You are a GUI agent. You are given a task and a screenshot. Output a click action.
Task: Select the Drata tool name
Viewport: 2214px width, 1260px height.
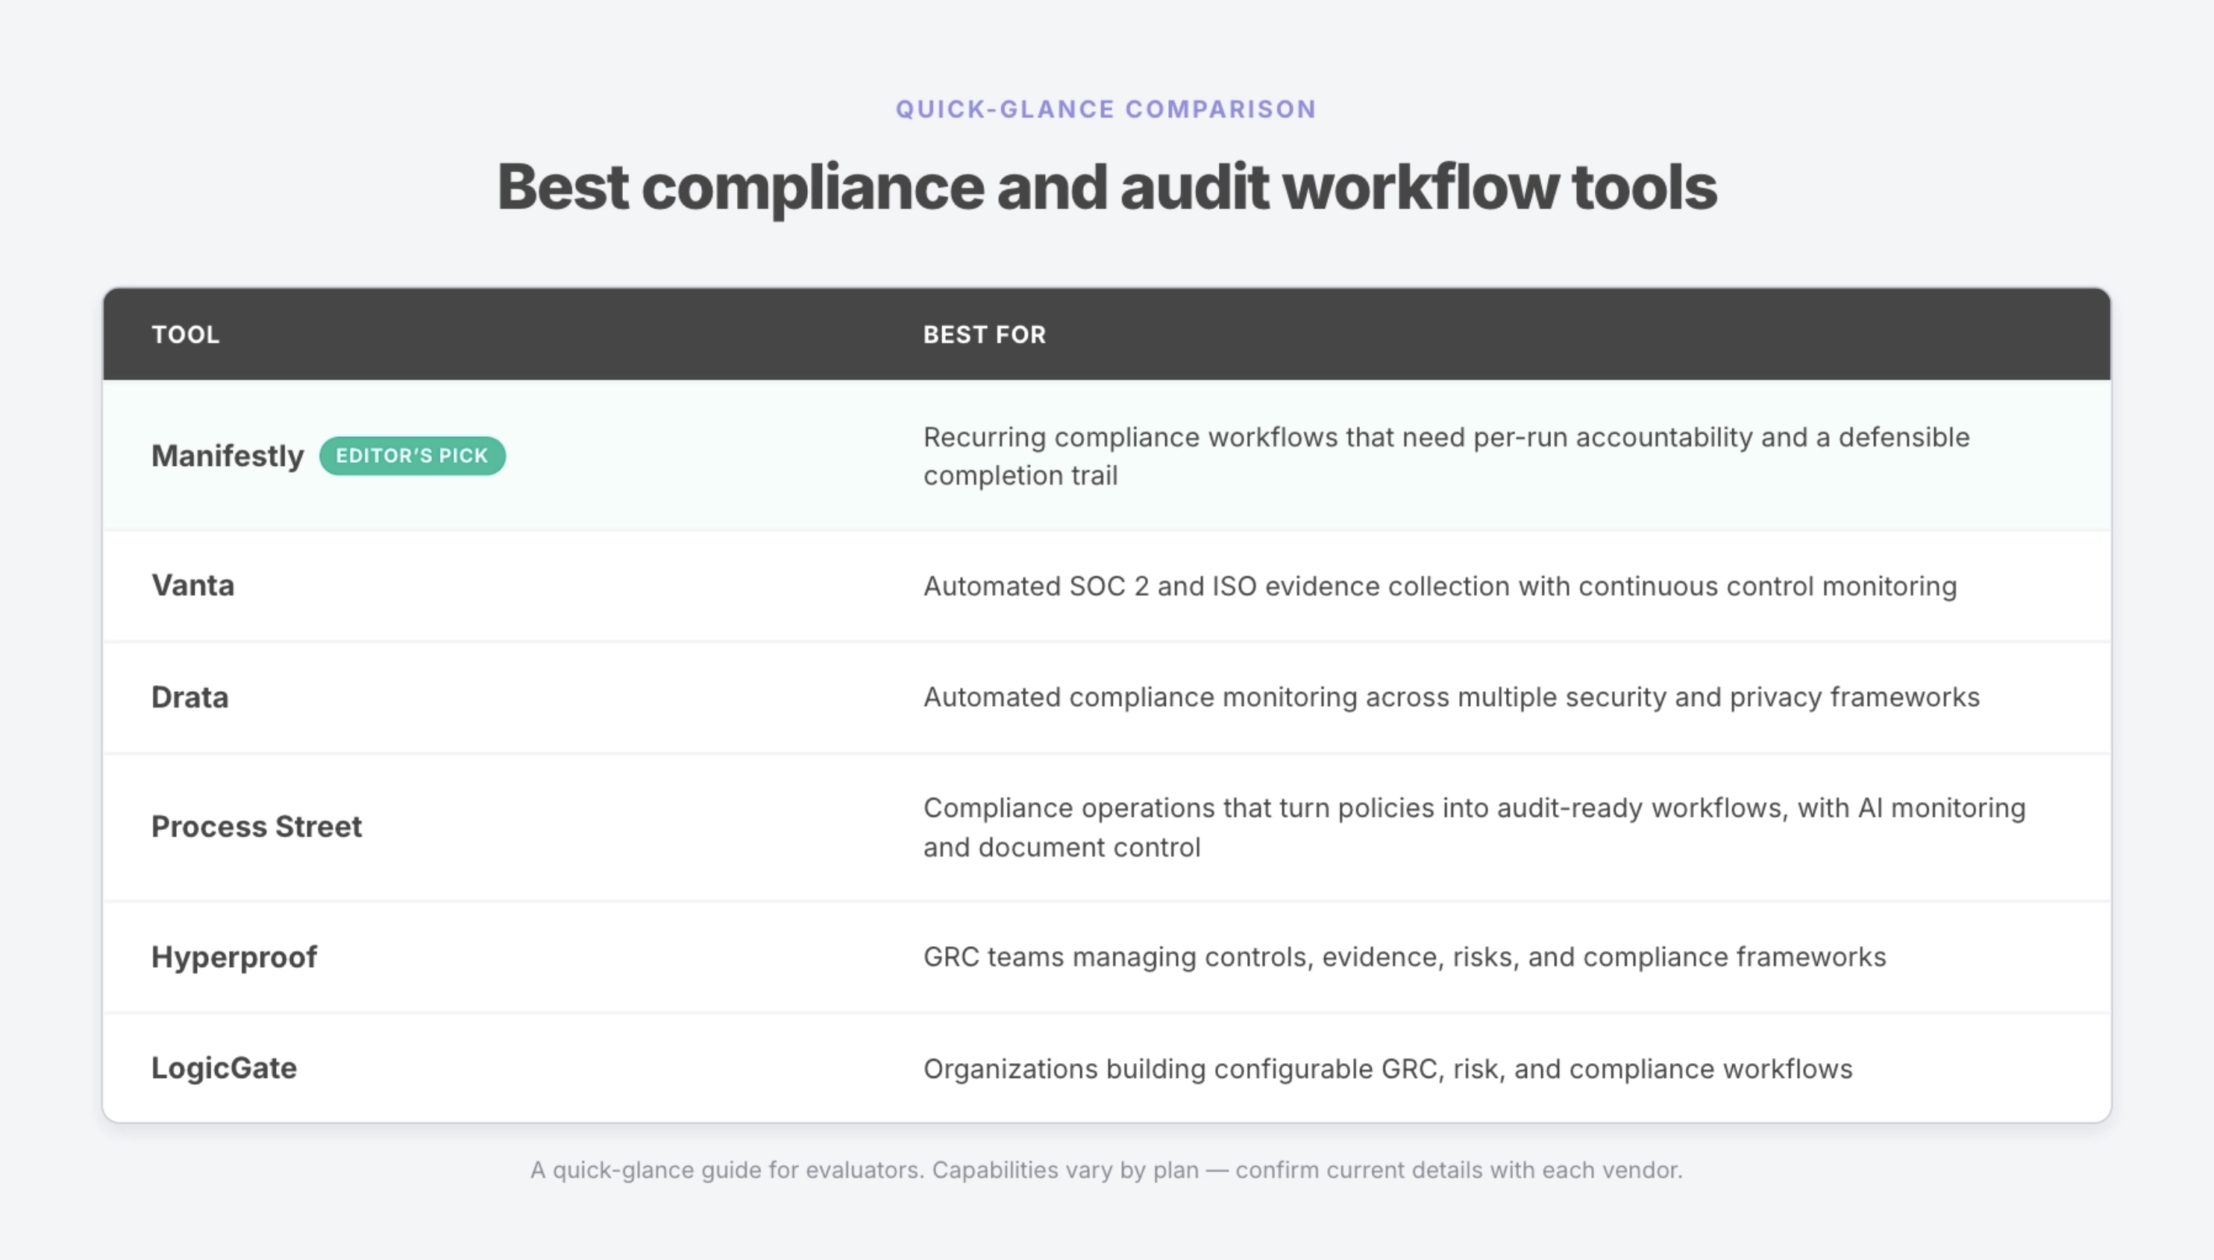(189, 696)
